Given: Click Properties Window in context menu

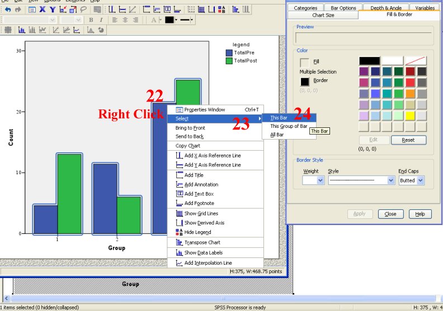Looking at the screenshot, I should pyautogui.click(x=215, y=109).
